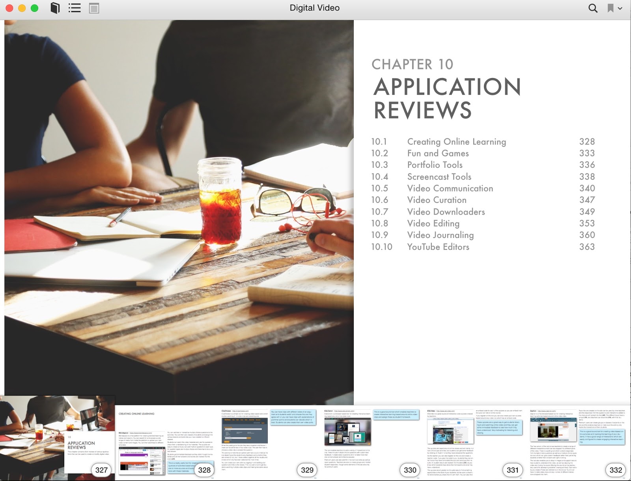Navigate to Video Communication section

[450, 188]
